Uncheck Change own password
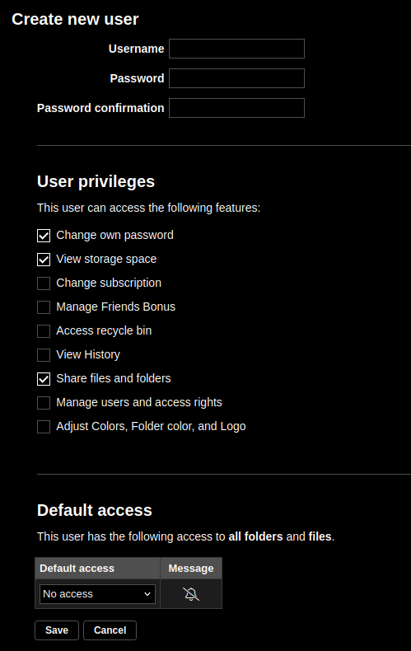 click(44, 236)
